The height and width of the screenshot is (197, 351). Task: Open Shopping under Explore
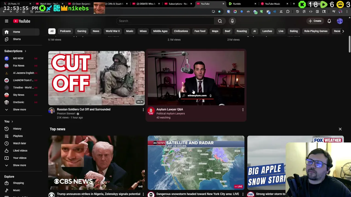21,183
